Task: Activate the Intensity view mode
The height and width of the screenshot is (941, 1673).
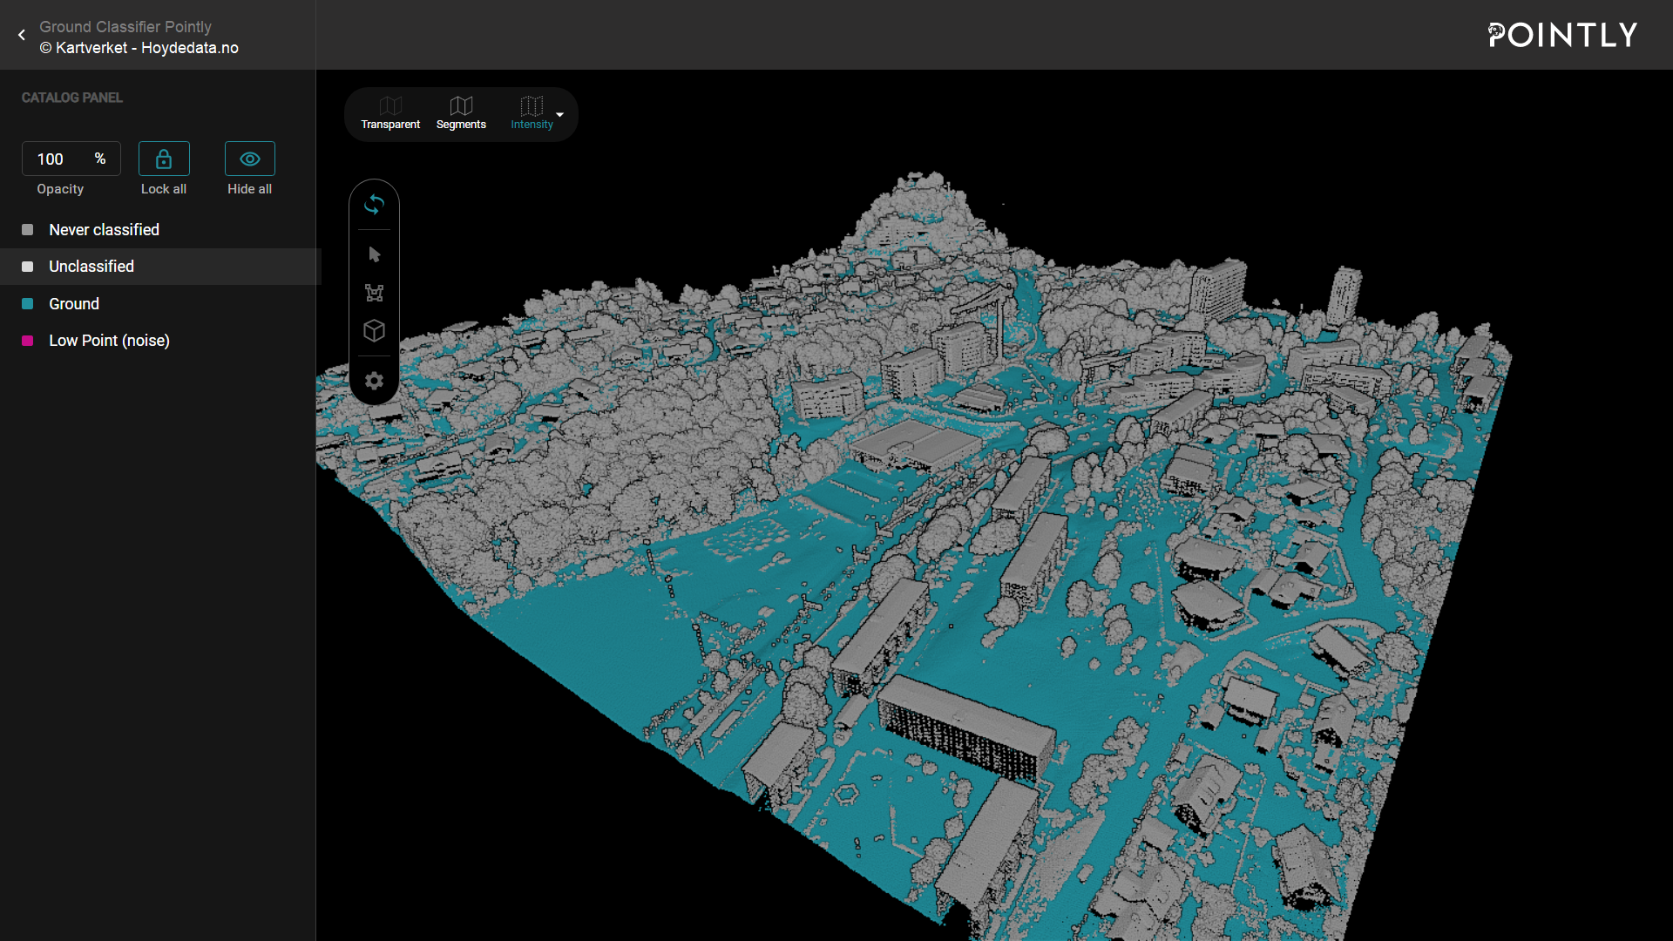Action: (531, 113)
